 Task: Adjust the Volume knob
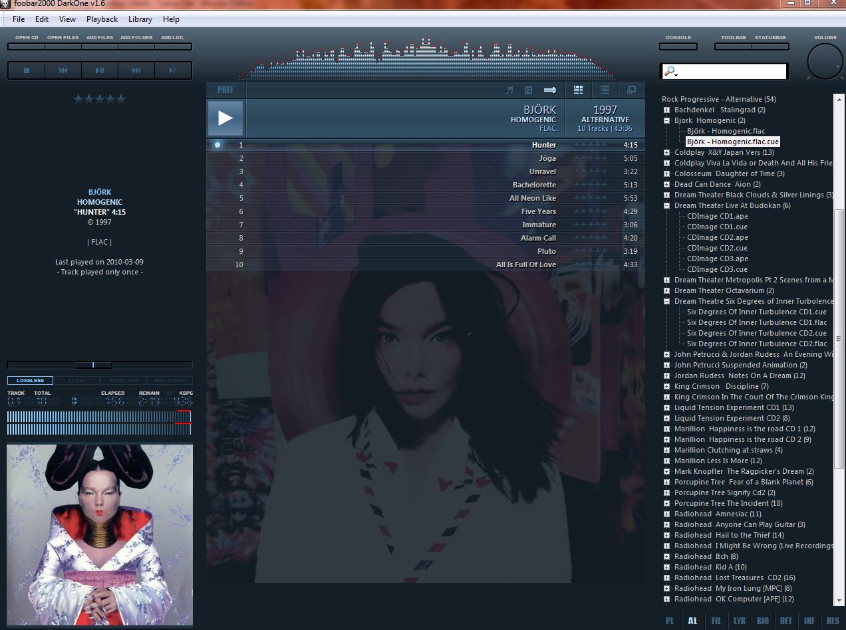click(825, 62)
